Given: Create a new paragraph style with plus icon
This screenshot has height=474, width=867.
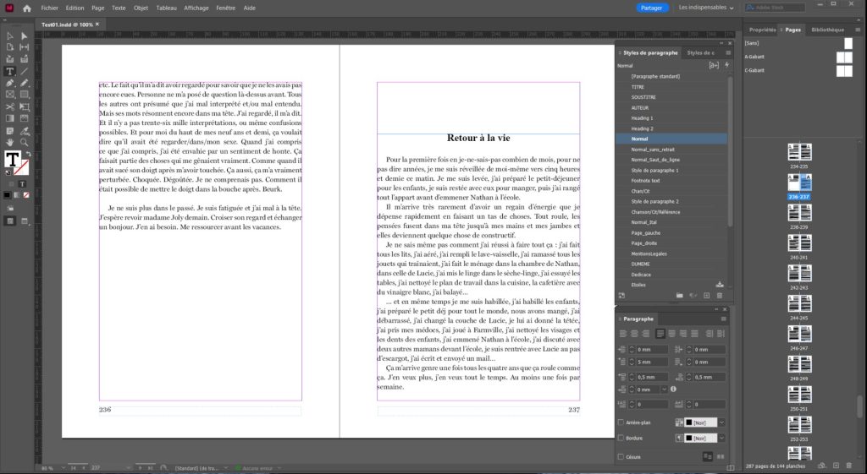Looking at the screenshot, I should (706, 295).
